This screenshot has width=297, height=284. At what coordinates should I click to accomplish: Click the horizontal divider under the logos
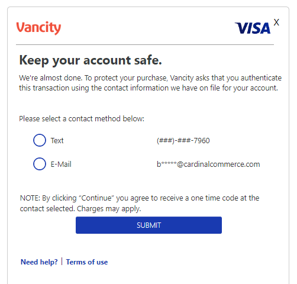145,45
